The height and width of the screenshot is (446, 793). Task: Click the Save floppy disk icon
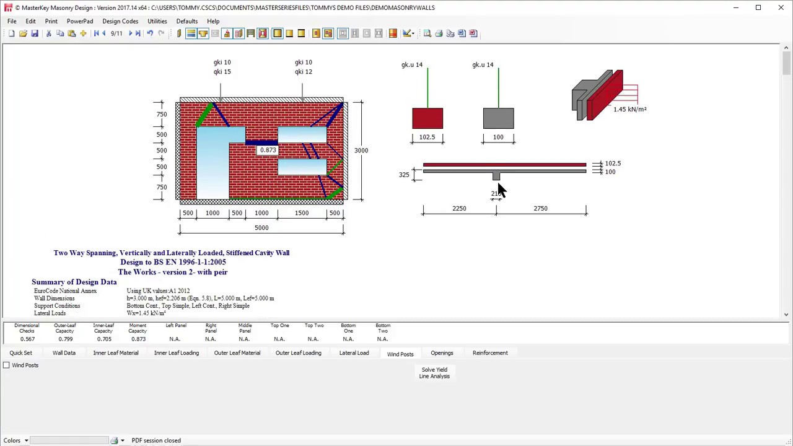click(x=35, y=33)
